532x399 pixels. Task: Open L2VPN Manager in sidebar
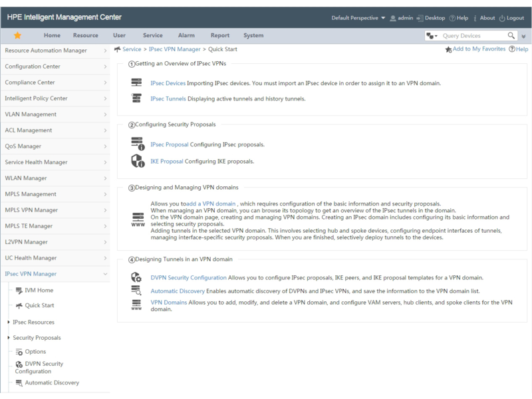[x=55, y=242]
